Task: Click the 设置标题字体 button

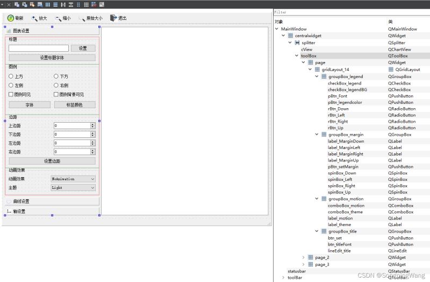Action: [x=52, y=58]
